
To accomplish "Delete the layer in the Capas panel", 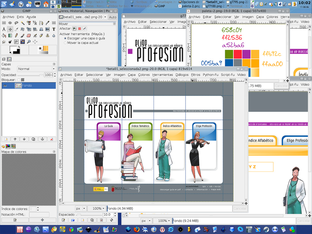I will tap(51, 139).
